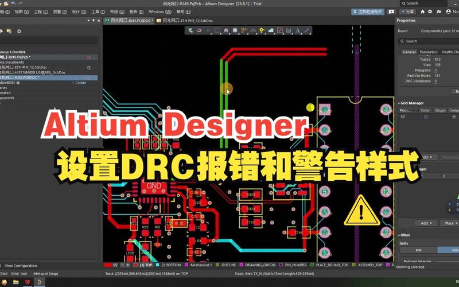Open the Align objects tool
This screenshot has width=459, height=287.
[x=226, y=30]
